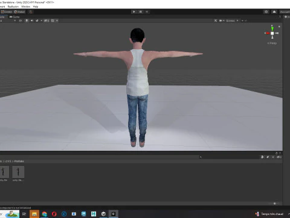Viewport: 290px width, 218px height.
Task: Switch to the Game tab
Action: click(x=14, y=17)
